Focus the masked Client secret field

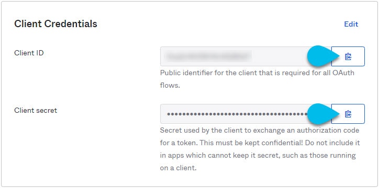[x=246, y=114]
